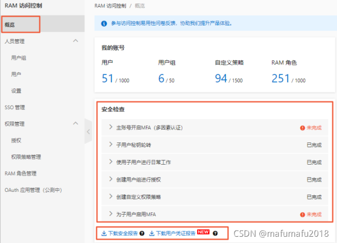Click the 为子用户启用MFA label
The image size is (337, 243).
click(x=136, y=215)
